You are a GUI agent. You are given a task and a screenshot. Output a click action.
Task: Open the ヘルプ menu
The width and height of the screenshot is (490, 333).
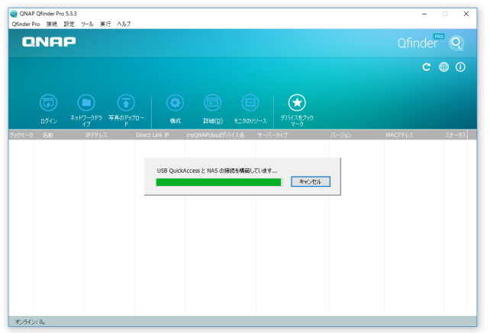coord(124,24)
